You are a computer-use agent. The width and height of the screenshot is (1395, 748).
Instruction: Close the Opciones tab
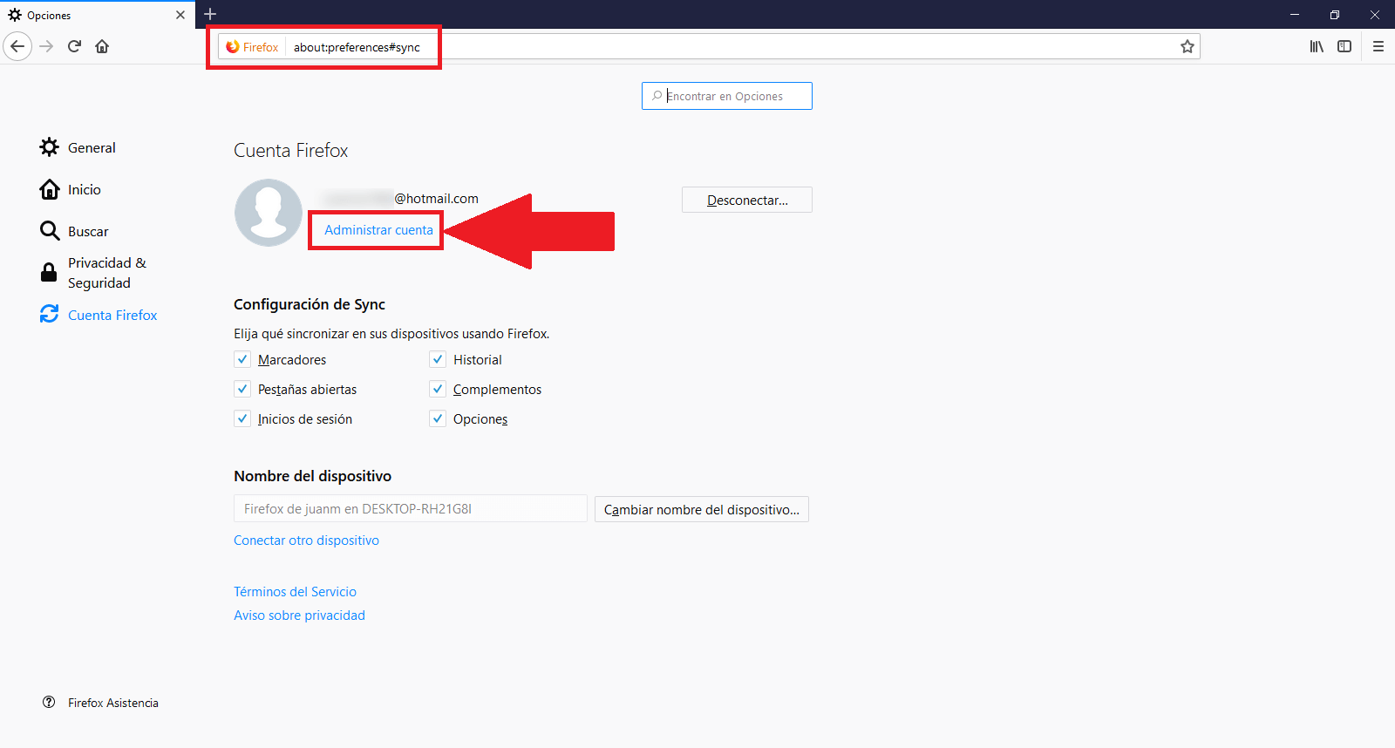tap(180, 15)
